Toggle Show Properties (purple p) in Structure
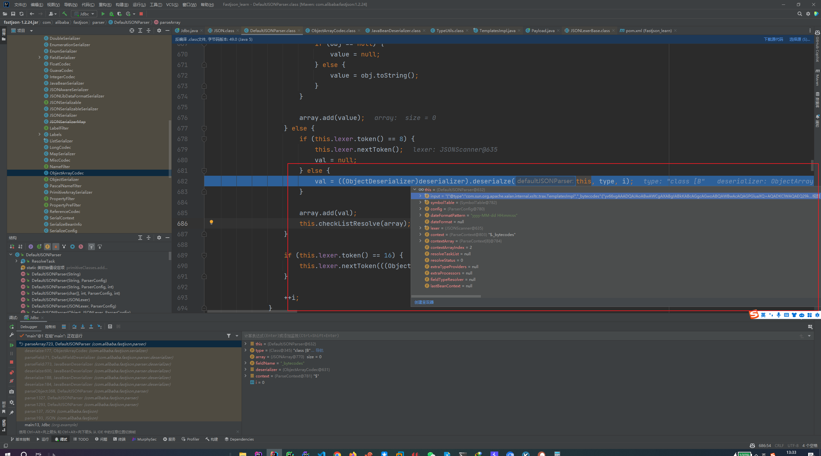Screen dimensions: 821x456 click(31, 247)
